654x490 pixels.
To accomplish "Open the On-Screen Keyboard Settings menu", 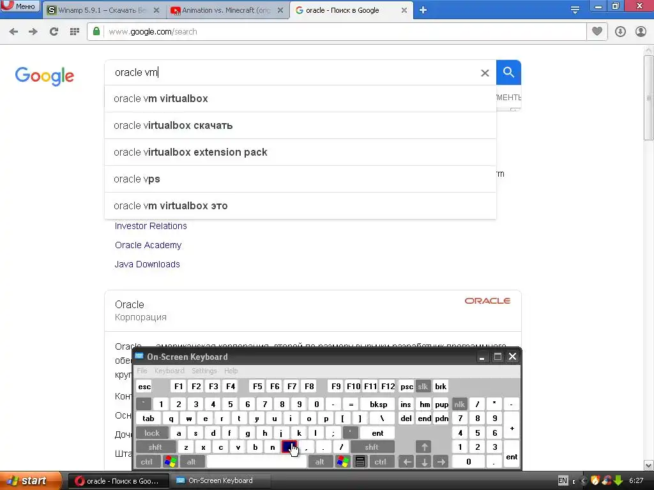I will tap(204, 371).
